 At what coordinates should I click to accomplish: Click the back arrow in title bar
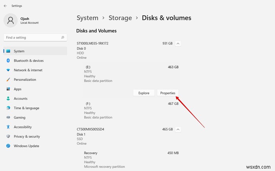tap(5, 6)
